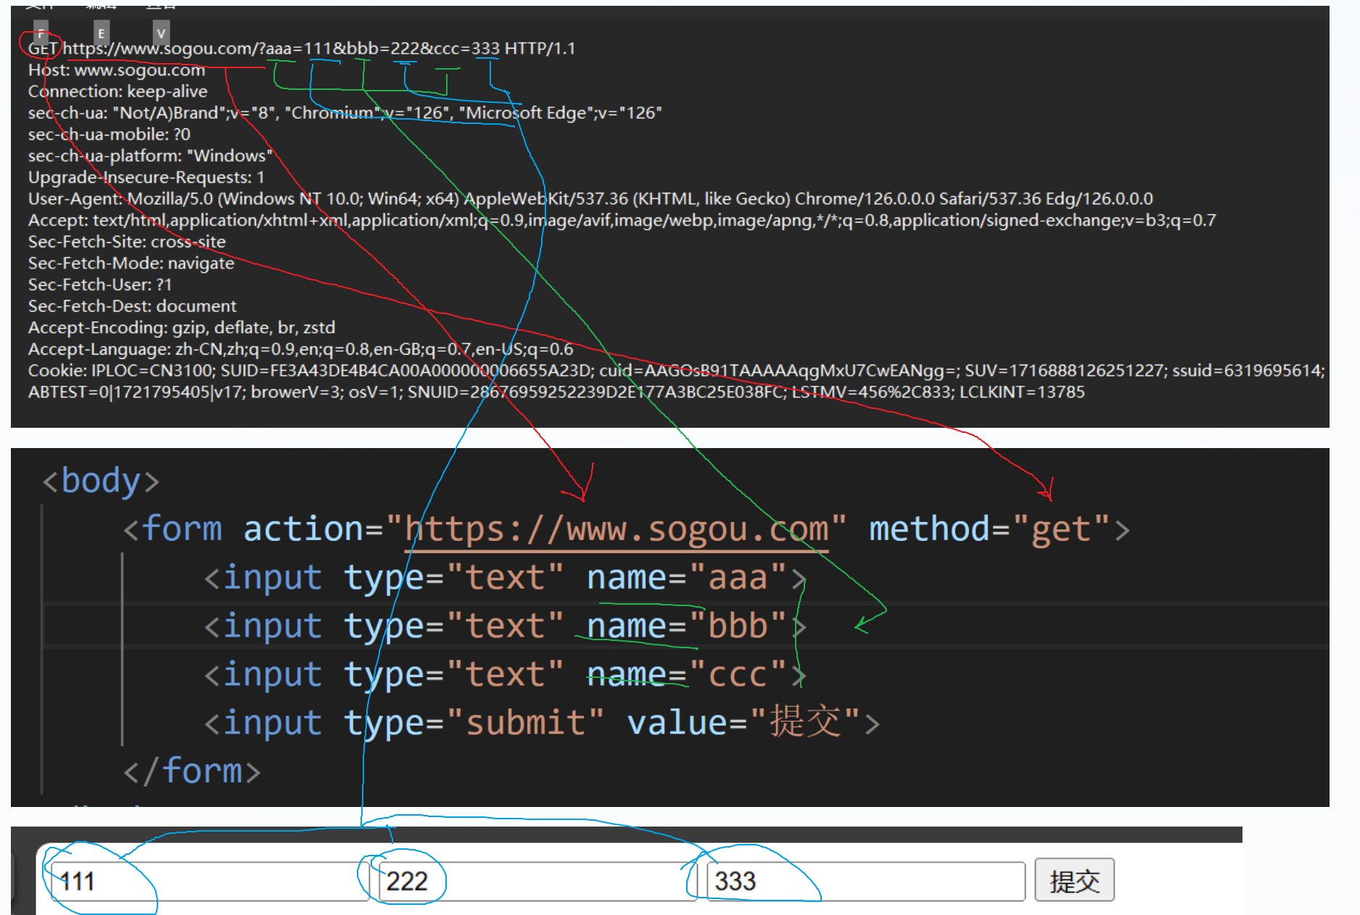Click the text input containing 111
Screen dimensions: 1360x915
click(x=209, y=881)
